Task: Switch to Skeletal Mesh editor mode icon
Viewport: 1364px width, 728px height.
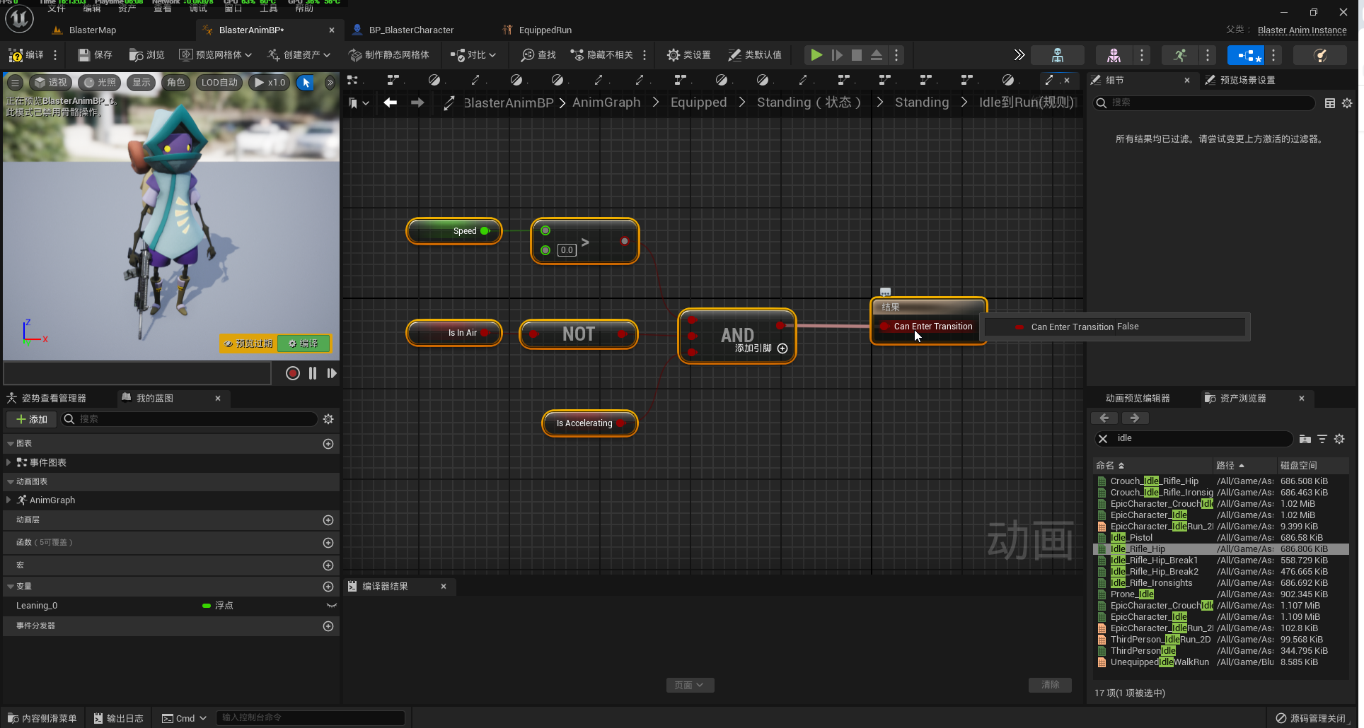Action: [x=1114, y=55]
